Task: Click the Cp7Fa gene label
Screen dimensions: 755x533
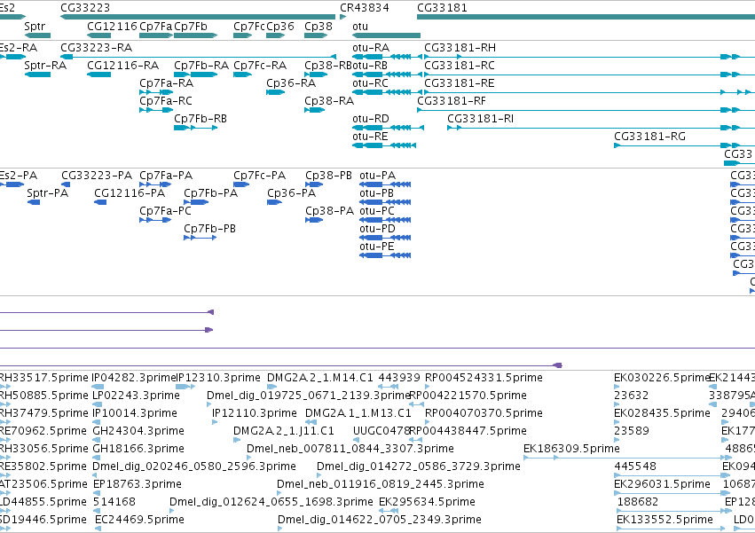Action: point(155,27)
